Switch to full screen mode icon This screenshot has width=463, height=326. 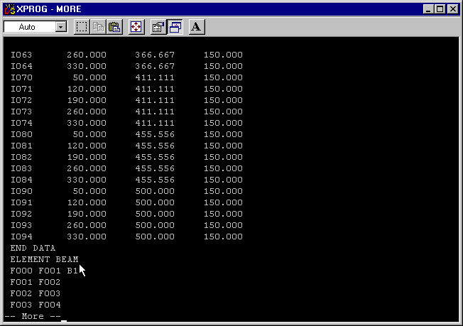pyautogui.click(x=136, y=27)
